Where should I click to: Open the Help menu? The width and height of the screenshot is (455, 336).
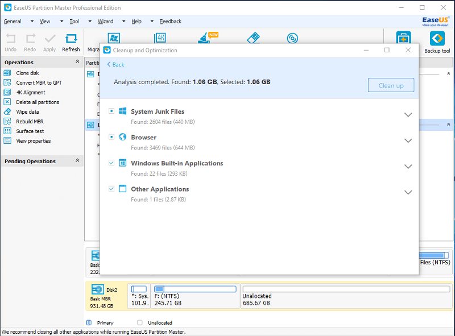(x=136, y=21)
